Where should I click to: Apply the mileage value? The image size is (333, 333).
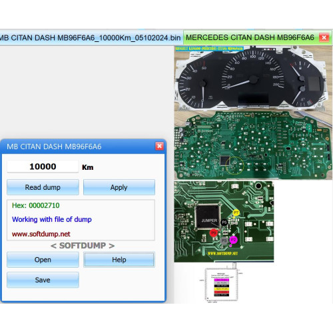point(119,187)
